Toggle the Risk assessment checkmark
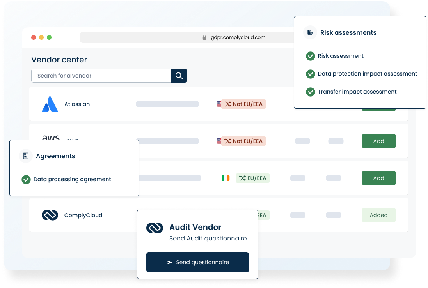The image size is (428, 288). pyautogui.click(x=310, y=56)
